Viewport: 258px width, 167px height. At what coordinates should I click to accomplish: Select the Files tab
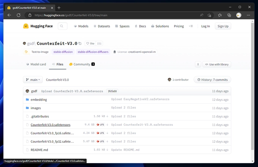(x=58, y=64)
